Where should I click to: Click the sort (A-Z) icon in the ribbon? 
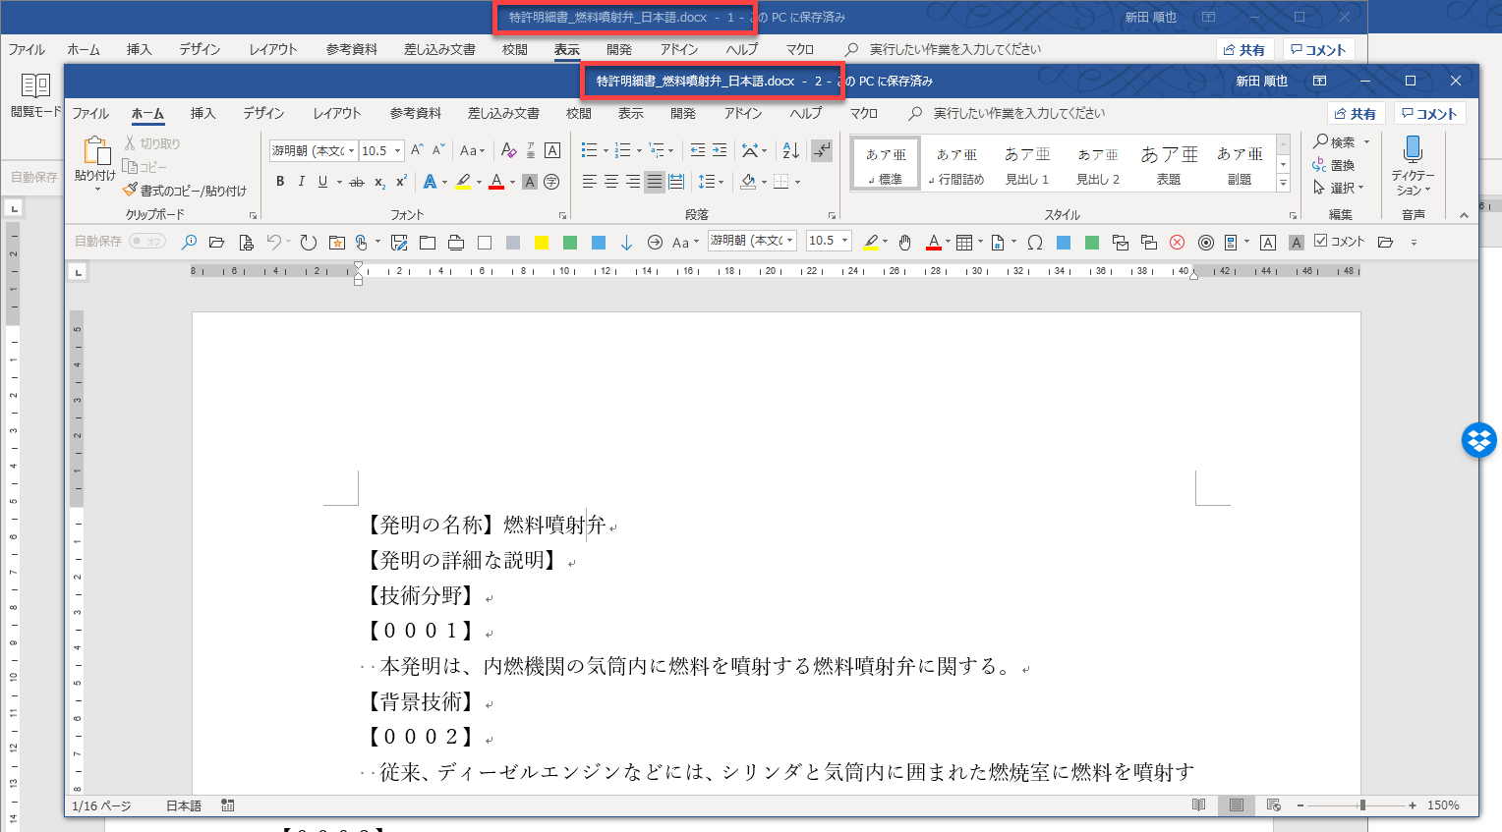click(x=790, y=150)
